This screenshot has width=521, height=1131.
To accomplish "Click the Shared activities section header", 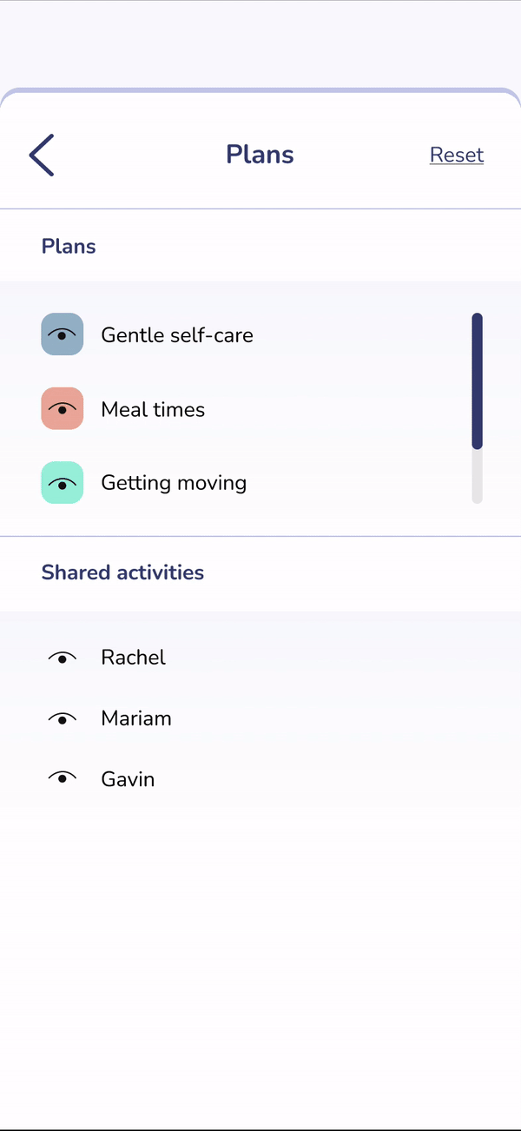I will click(122, 572).
